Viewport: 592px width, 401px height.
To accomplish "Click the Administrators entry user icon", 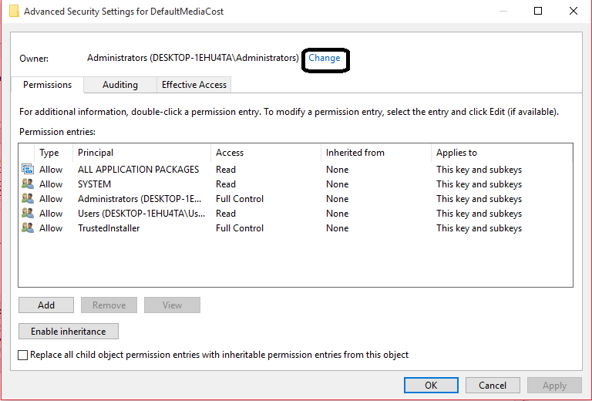I will (28, 199).
